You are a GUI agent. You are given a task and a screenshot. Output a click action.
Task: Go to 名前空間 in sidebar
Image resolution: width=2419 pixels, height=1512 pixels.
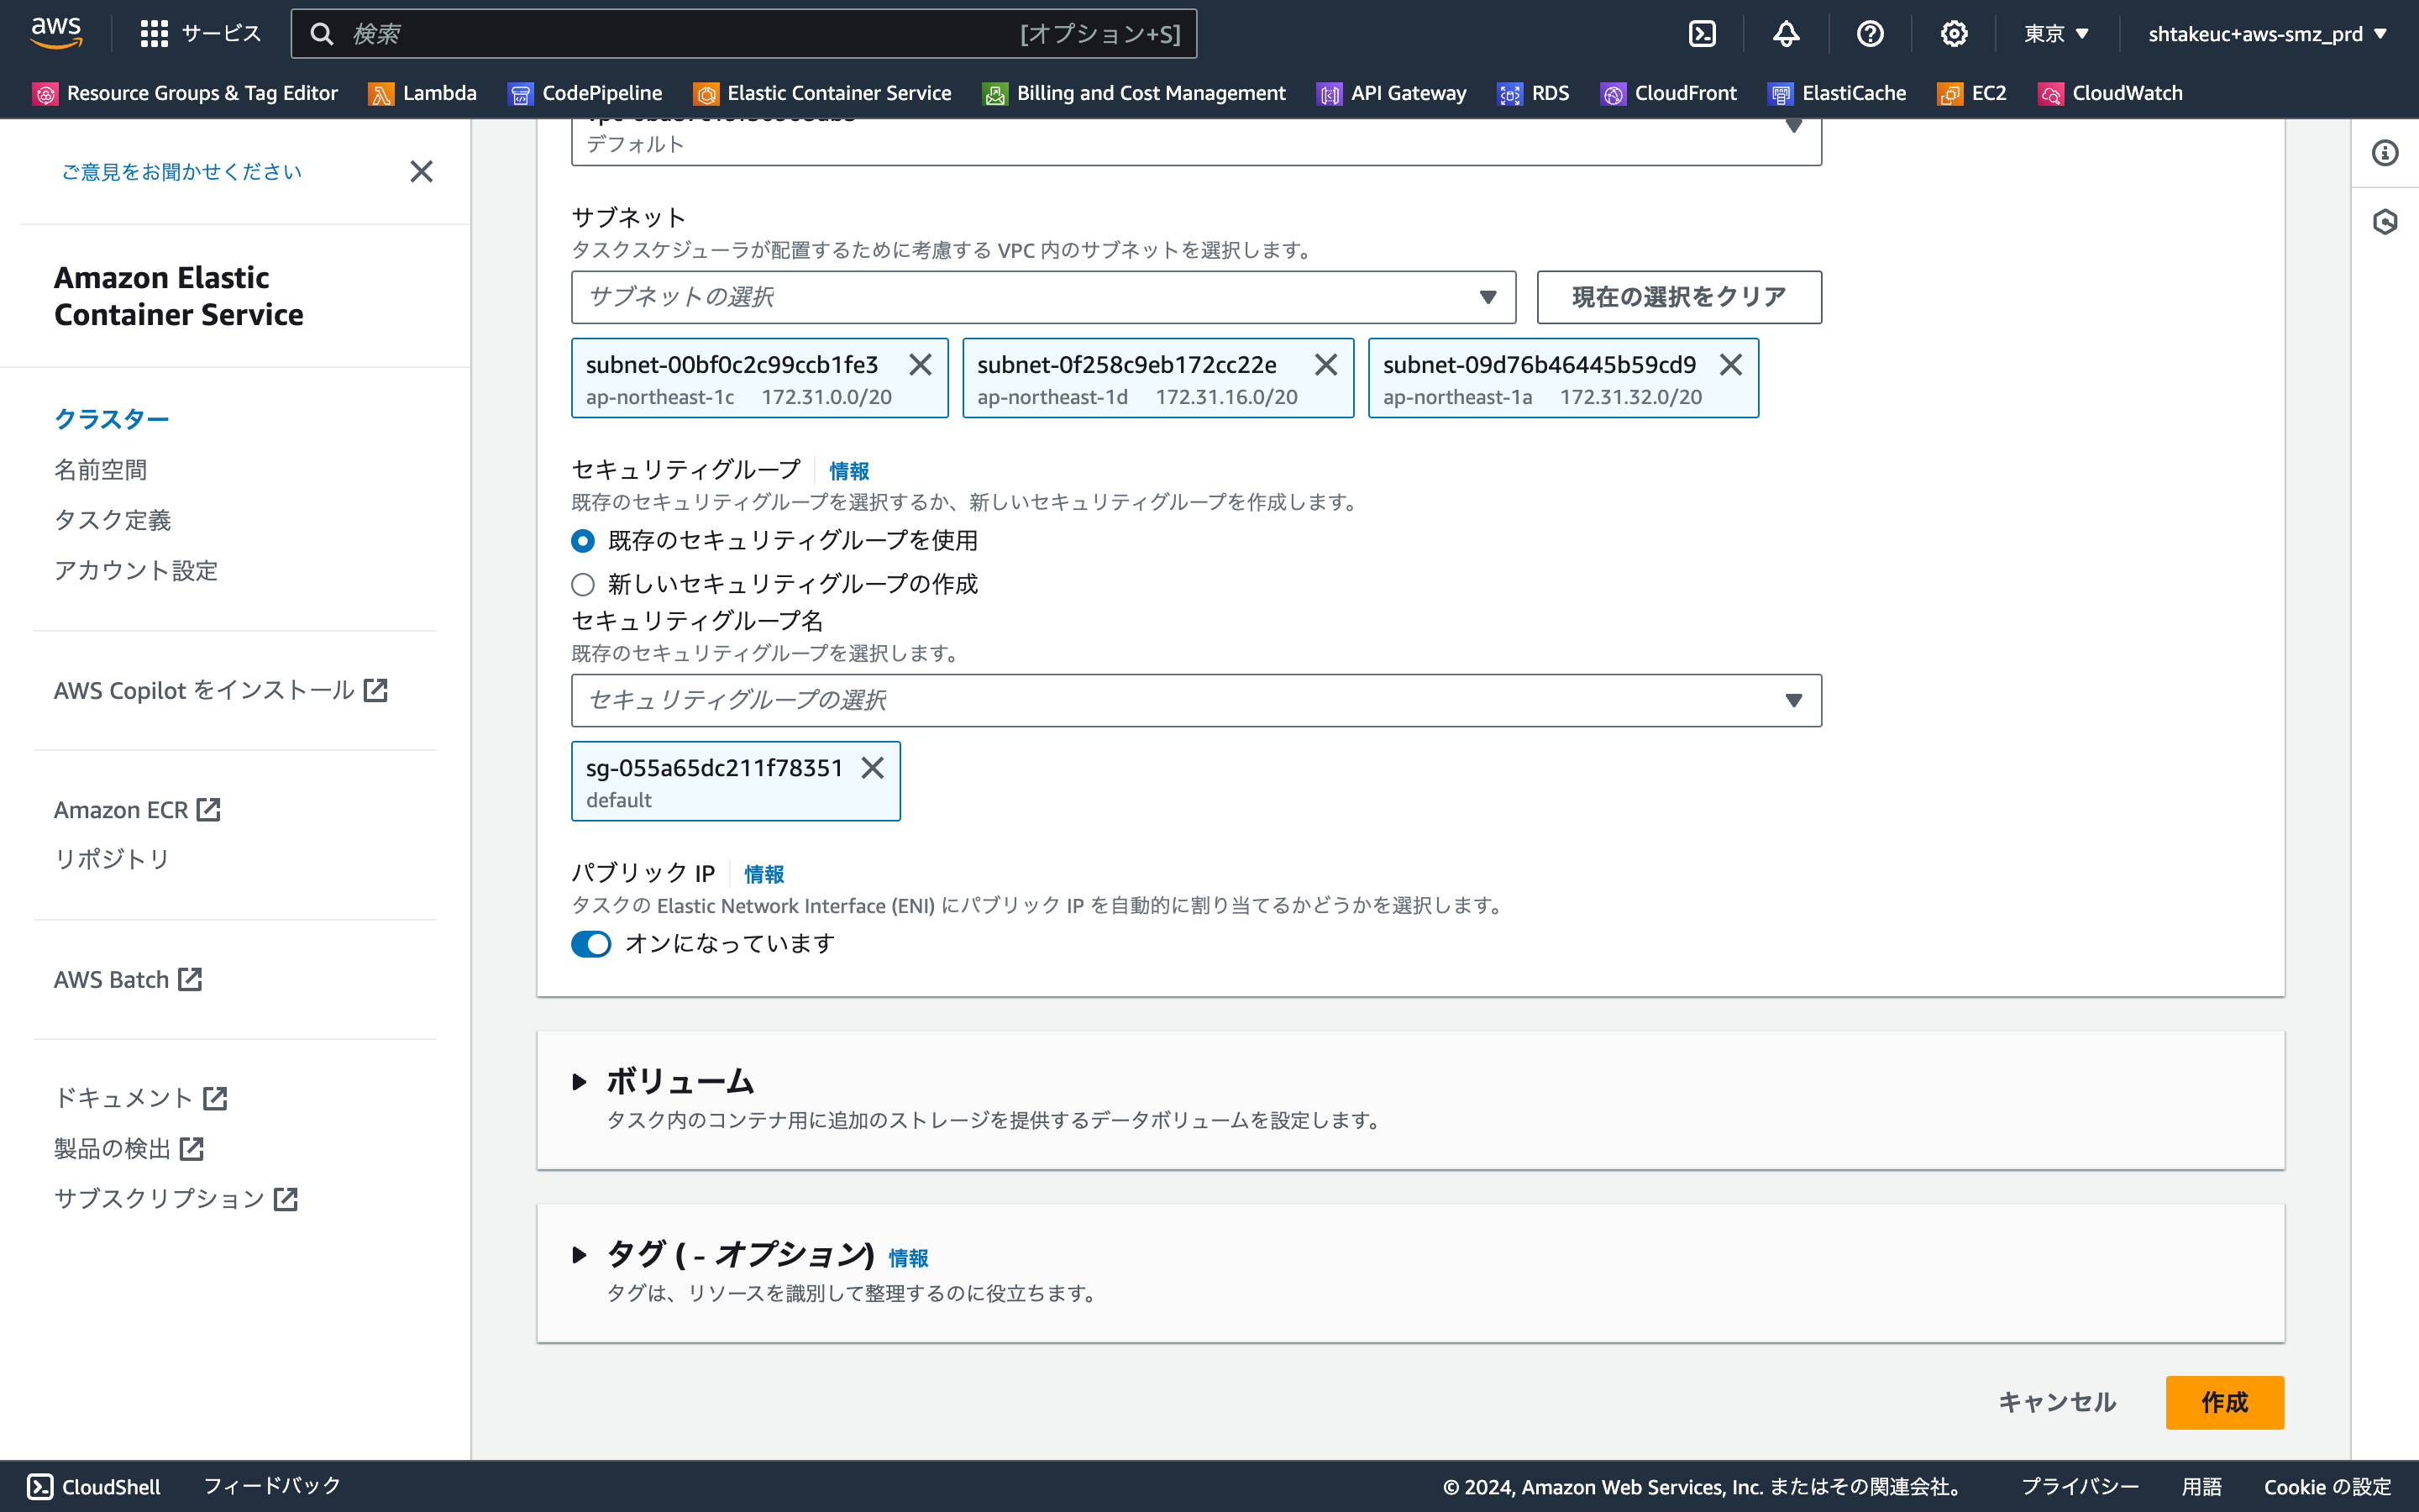coord(100,469)
